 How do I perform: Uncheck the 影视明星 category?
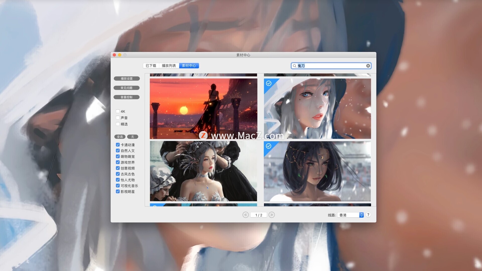tap(118, 191)
